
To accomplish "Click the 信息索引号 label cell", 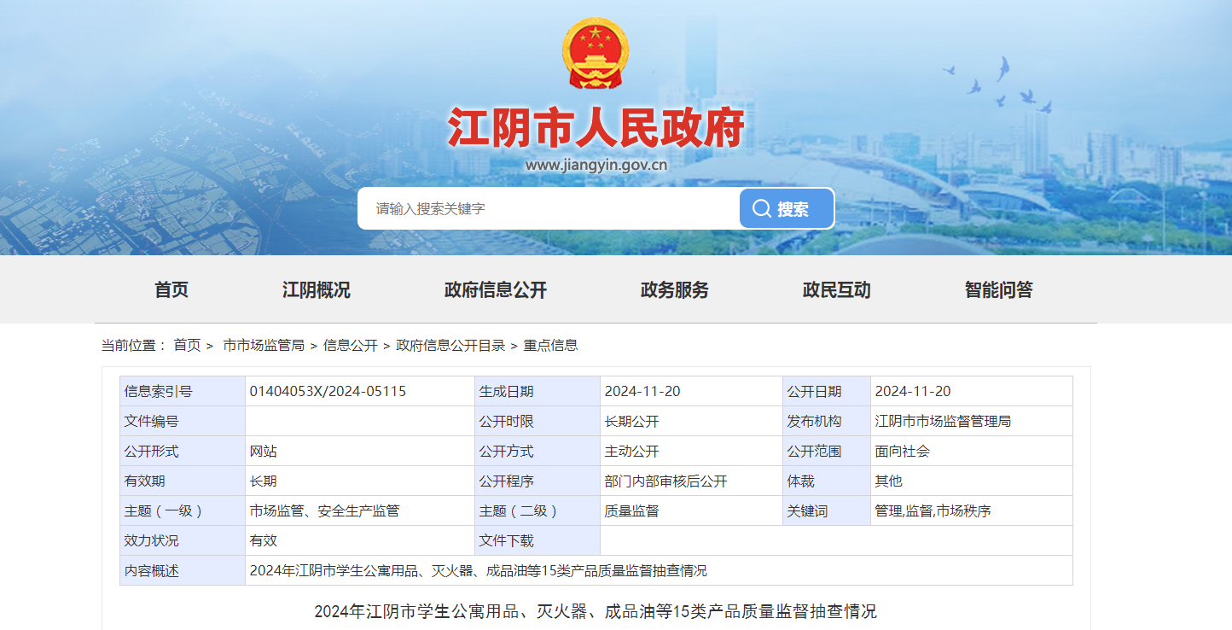I will pyautogui.click(x=183, y=392).
